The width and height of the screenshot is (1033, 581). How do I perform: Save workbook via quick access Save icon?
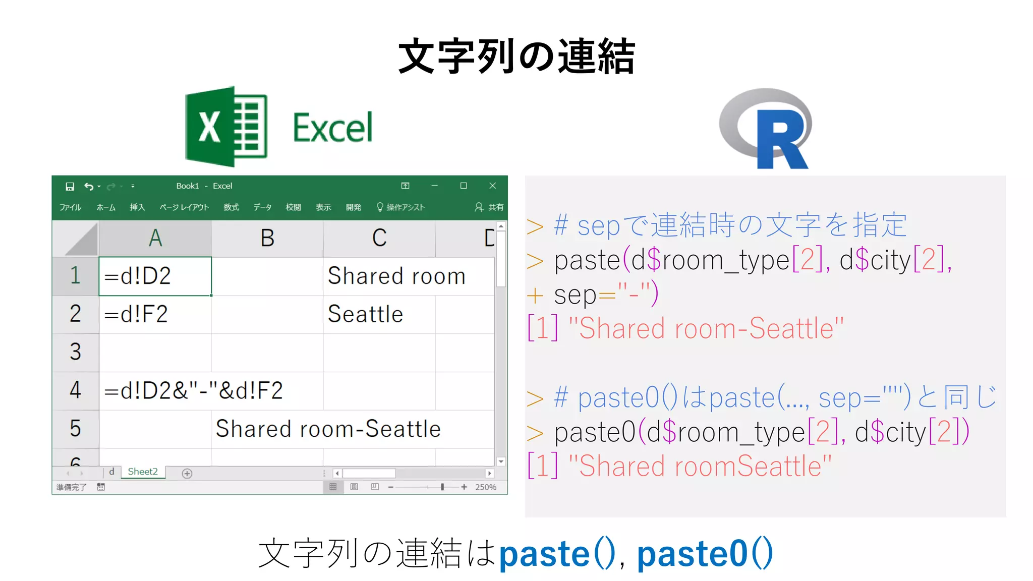click(70, 187)
